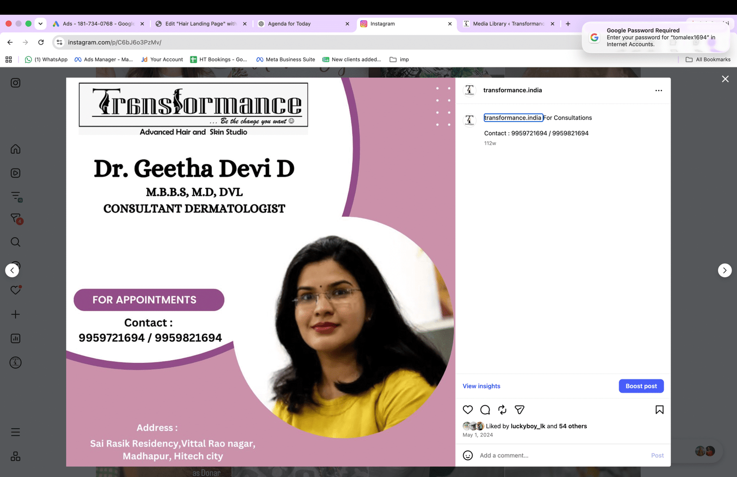The height and width of the screenshot is (477, 737).
Task: Open Messages with the red badge
Action: (16, 219)
